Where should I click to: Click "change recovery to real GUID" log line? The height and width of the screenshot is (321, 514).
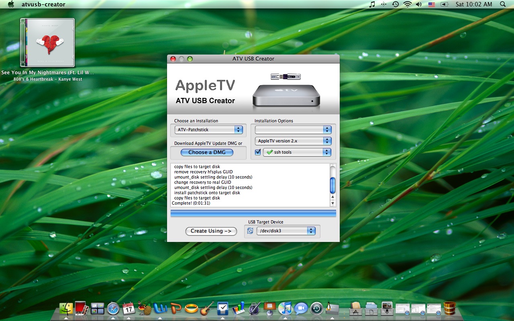[x=203, y=182]
